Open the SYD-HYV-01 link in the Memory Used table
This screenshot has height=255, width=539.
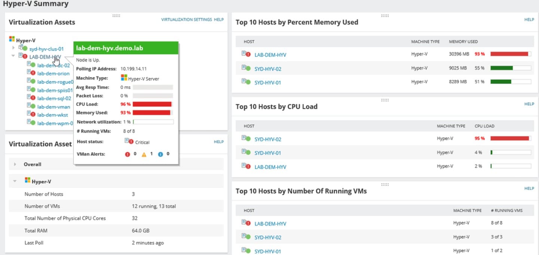pos(268,82)
